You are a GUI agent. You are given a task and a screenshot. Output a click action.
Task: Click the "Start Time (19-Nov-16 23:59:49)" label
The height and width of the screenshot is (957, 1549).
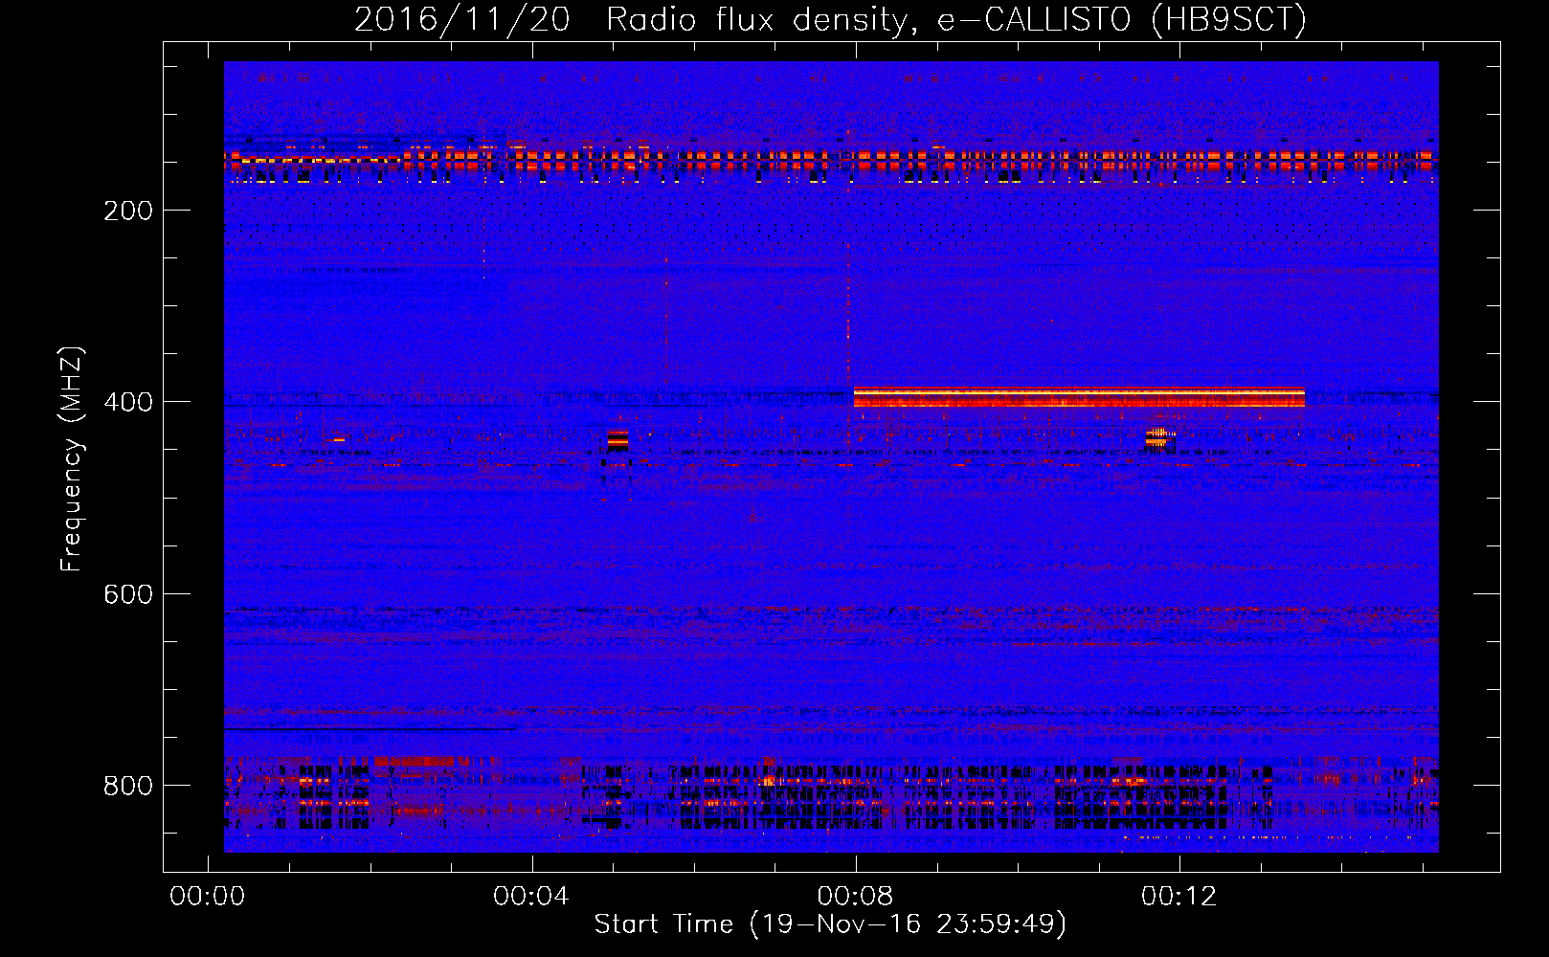click(830, 924)
